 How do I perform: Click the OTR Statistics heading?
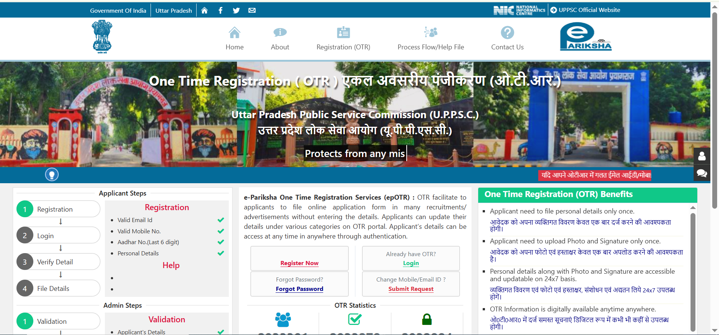pos(355,305)
